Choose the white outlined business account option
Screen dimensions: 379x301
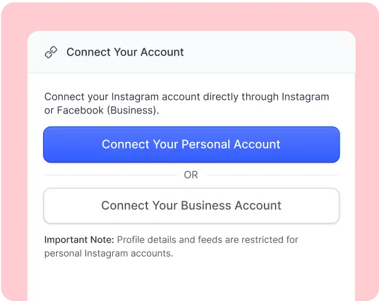(191, 205)
